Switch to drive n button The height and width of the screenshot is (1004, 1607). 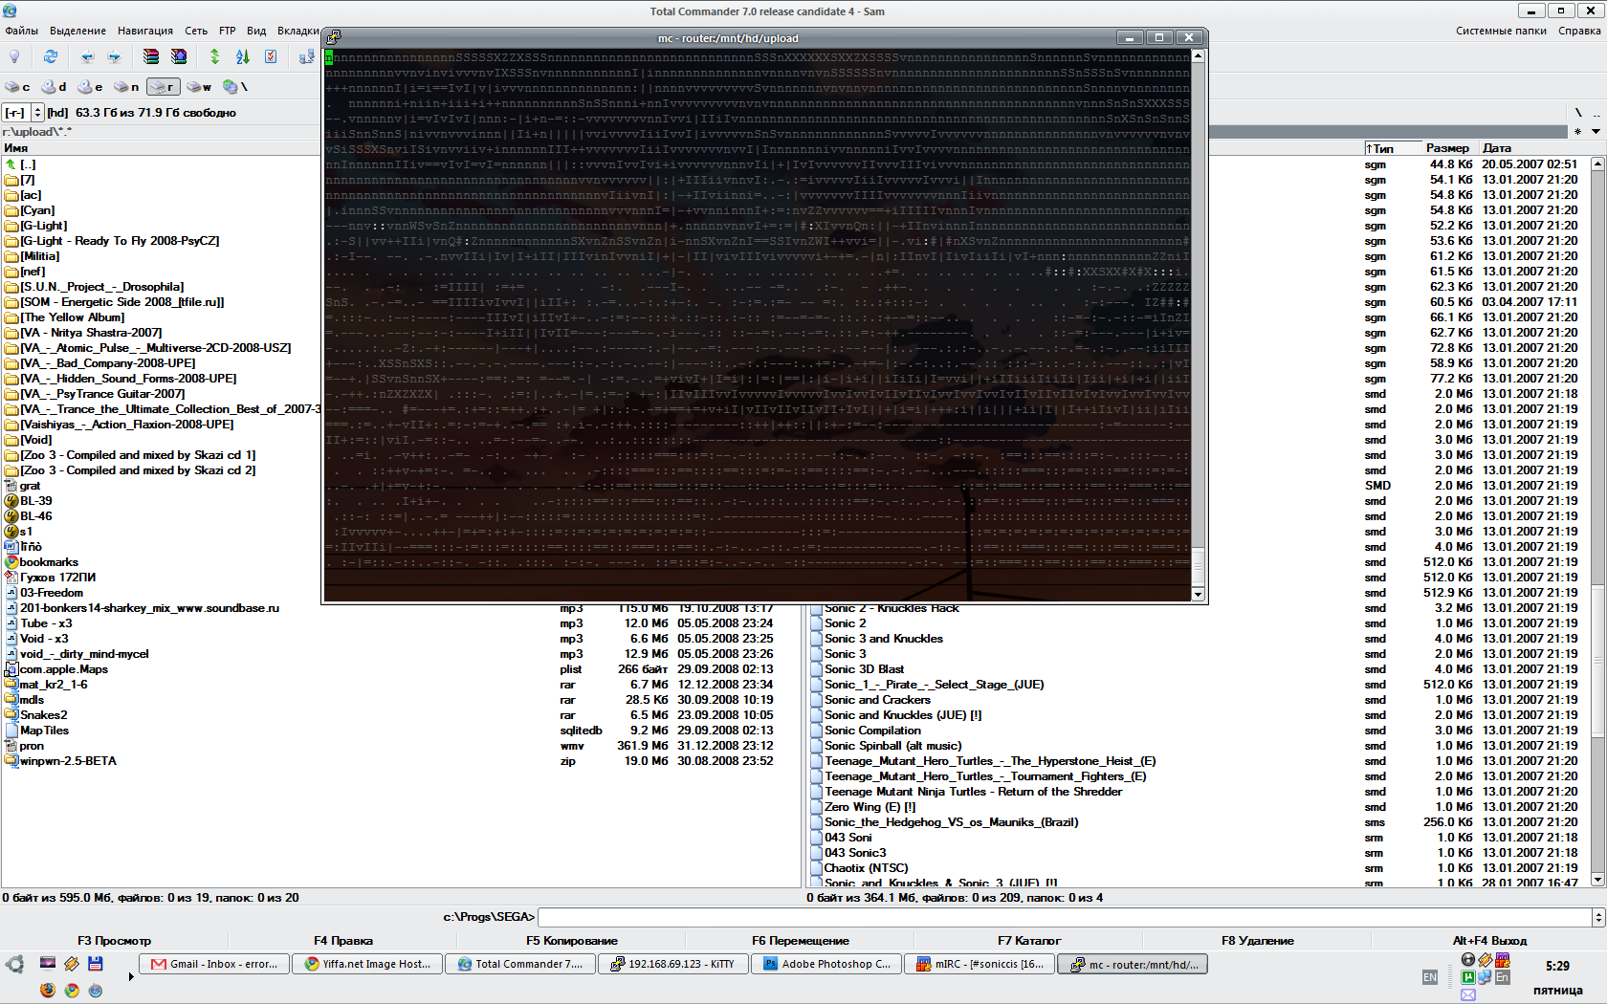pyautogui.click(x=126, y=87)
